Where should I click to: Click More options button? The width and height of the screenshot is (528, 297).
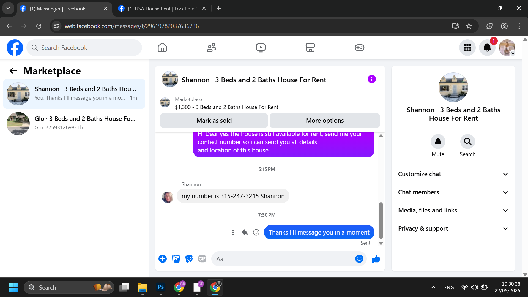[x=325, y=121]
